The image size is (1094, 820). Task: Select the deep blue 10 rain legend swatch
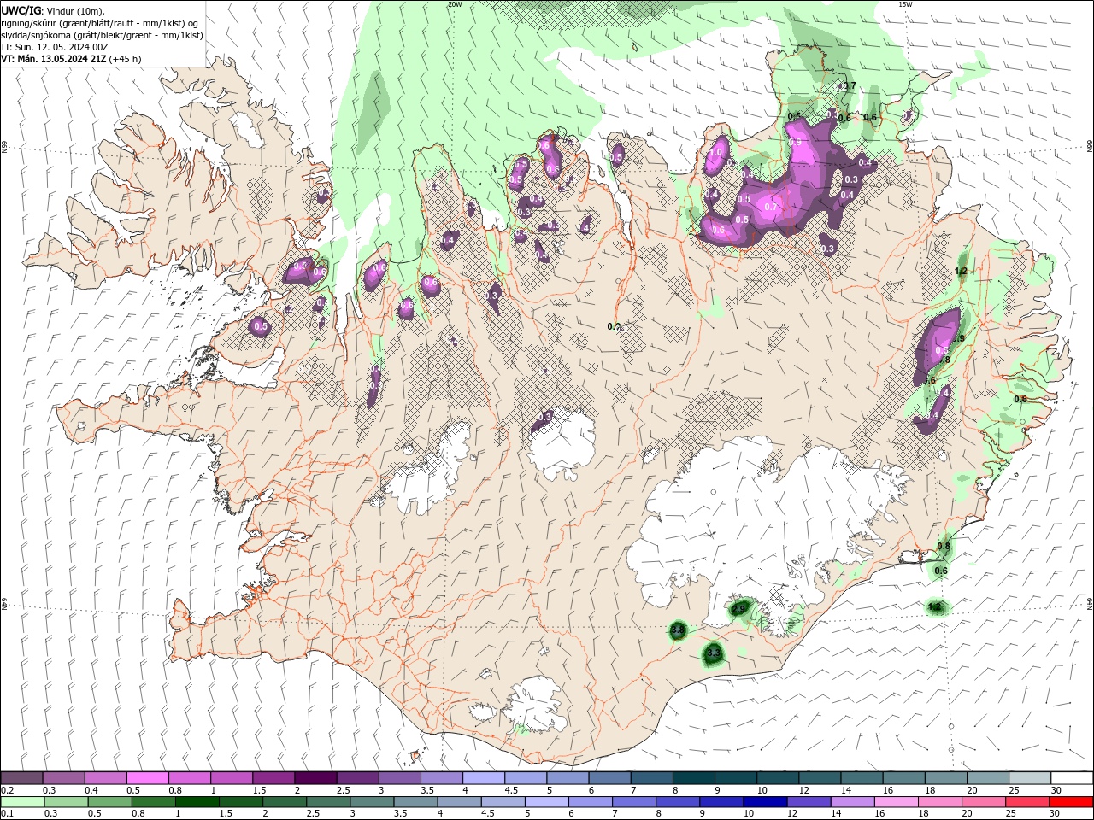(764, 802)
